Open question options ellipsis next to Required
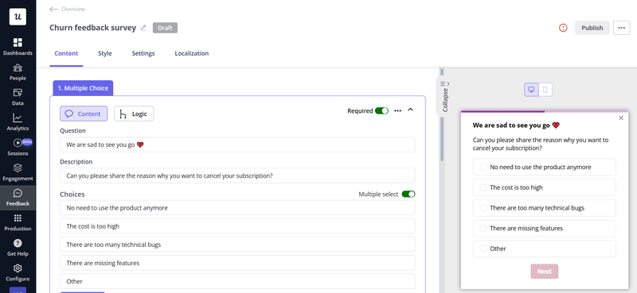This screenshot has height=293, width=637. coord(397,110)
